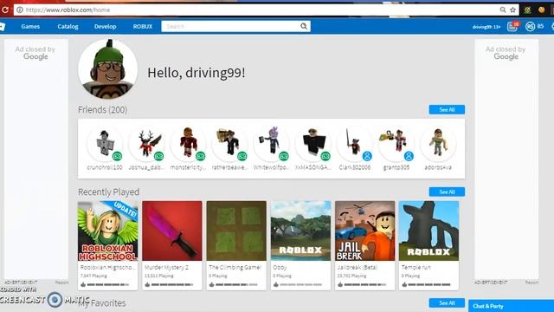Click the like-ratio bar under Robloxian Highschool
Screen dimensions: 554x312
(x=107, y=284)
